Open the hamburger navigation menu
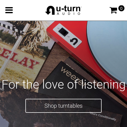 coord(9,10)
